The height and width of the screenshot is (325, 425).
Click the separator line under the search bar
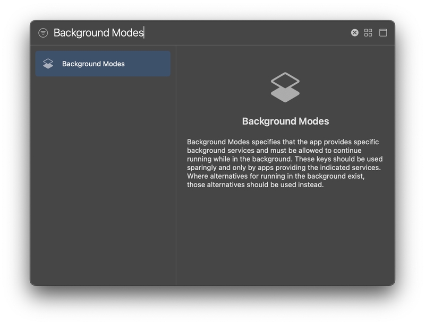(x=212, y=45)
